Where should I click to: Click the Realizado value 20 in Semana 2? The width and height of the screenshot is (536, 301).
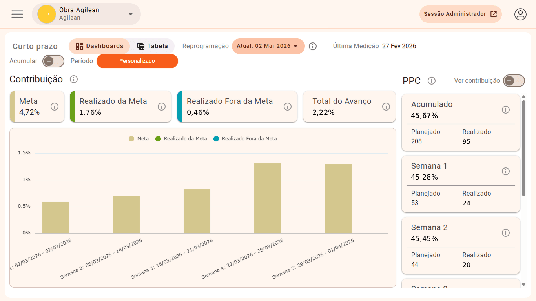click(x=467, y=265)
